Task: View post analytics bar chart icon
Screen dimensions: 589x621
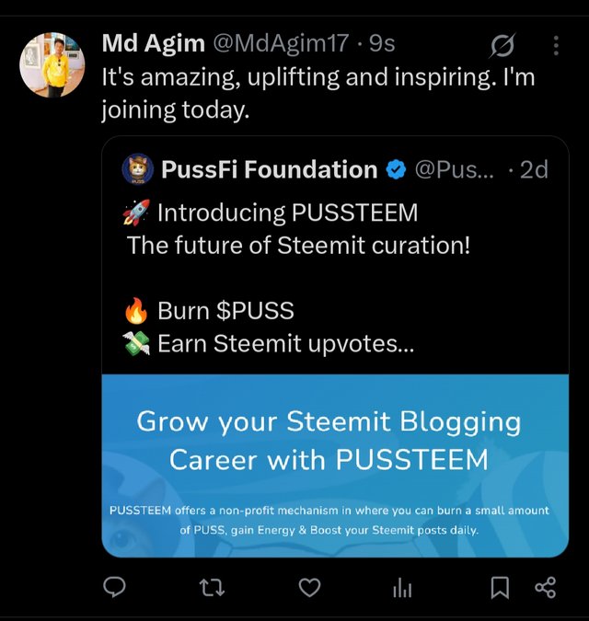Action: (402, 588)
